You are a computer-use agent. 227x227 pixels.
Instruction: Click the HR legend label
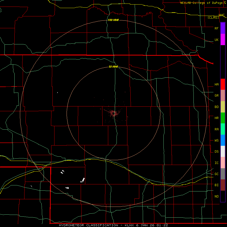click(x=216, y=118)
